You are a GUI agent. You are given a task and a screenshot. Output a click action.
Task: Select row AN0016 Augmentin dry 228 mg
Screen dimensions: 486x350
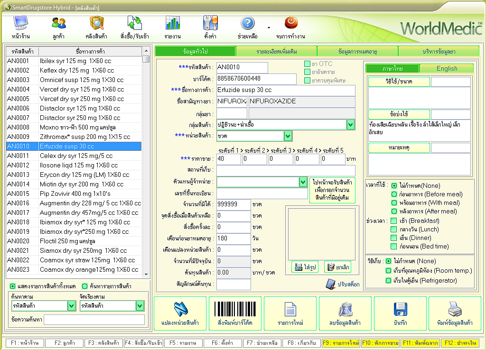(x=74, y=203)
